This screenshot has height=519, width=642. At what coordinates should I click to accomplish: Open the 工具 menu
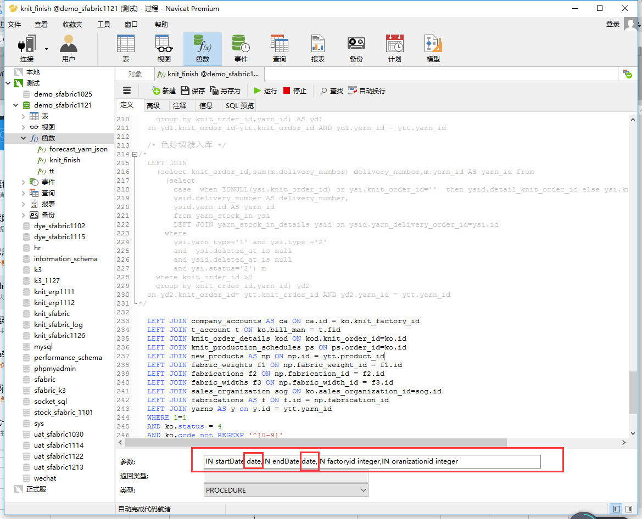[x=104, y=24]
